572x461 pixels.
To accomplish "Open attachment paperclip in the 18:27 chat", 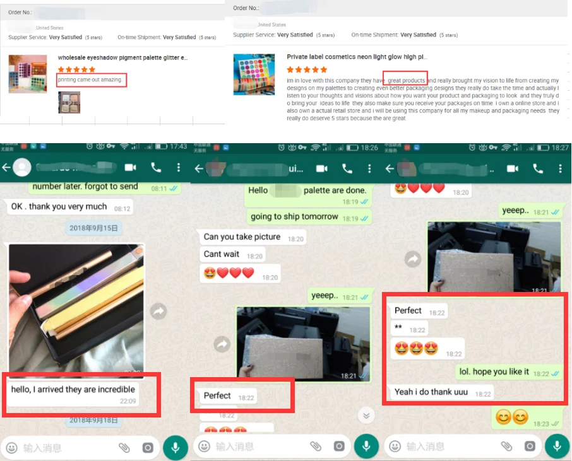I will 506,446.
